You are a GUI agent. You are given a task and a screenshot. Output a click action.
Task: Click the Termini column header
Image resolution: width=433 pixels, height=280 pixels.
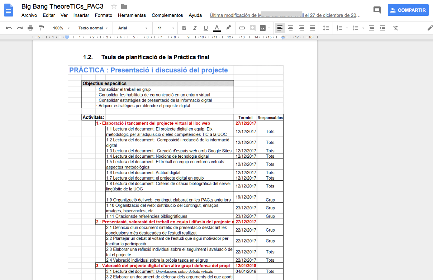(246, 118)
